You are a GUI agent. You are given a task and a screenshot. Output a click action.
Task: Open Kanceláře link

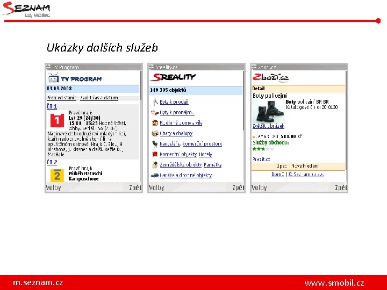pos(170,143)
